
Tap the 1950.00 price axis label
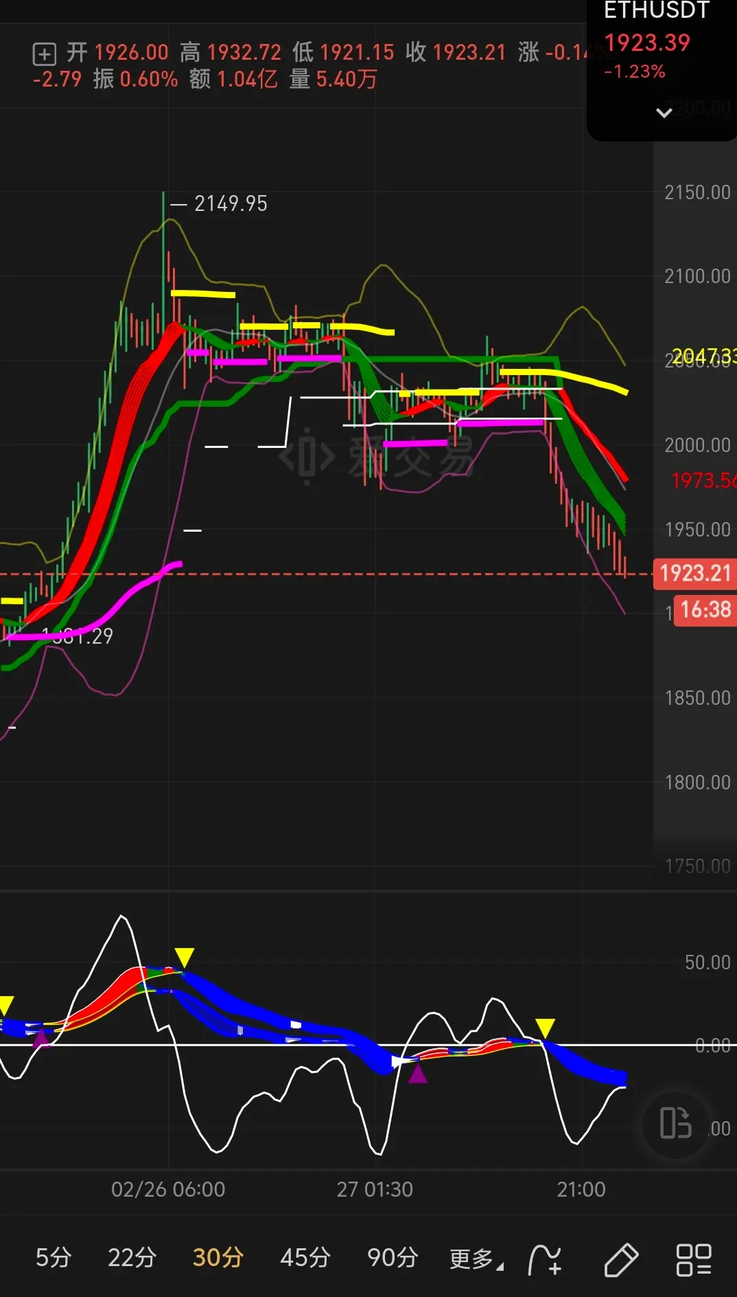click(697, 530)
